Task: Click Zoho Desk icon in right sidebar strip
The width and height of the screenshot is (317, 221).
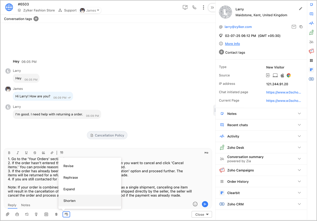Action: point(311,32)
